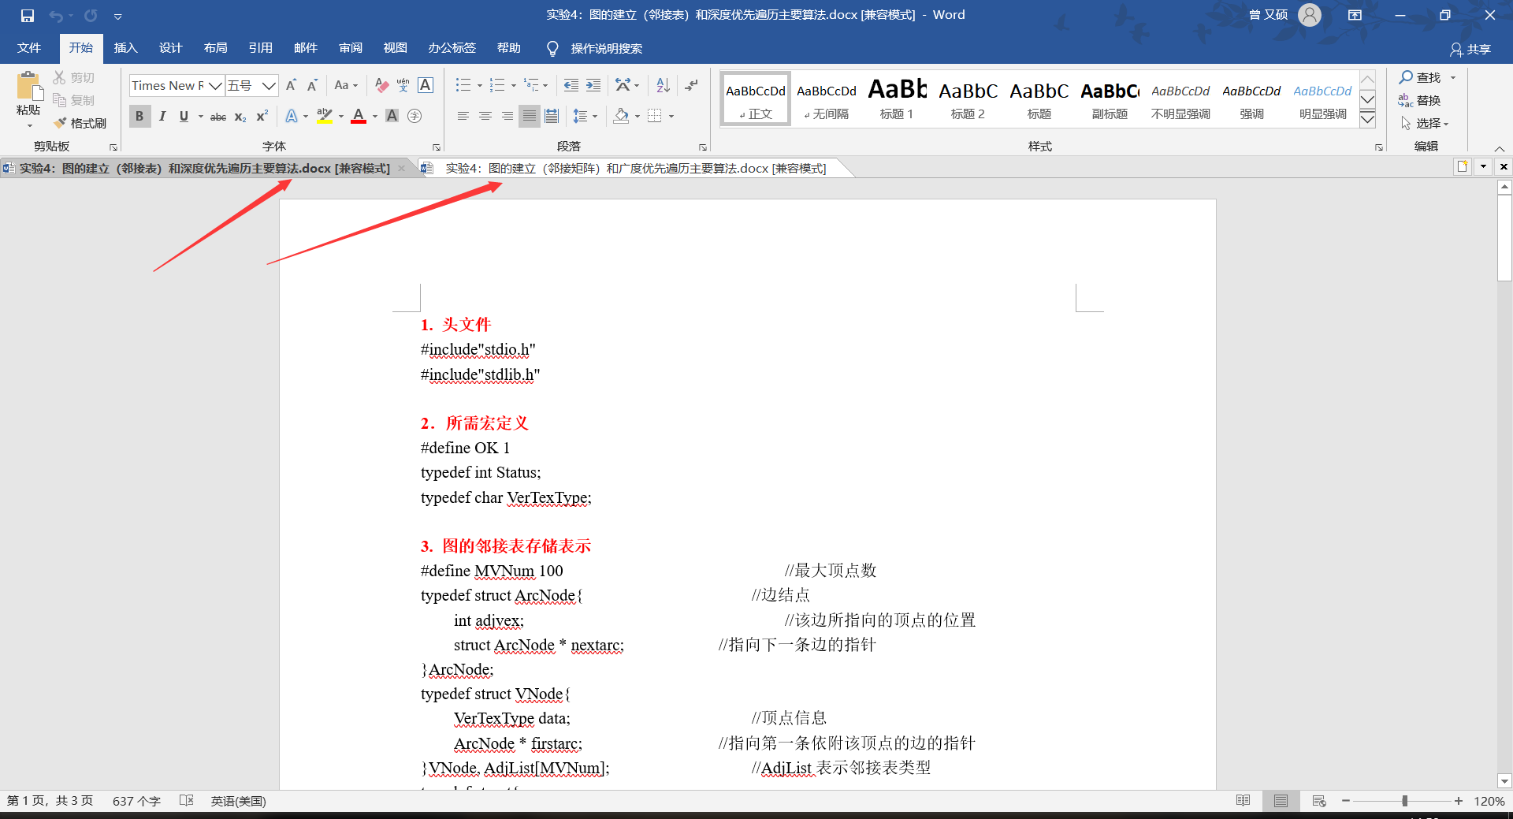Image resolution: width=1513 pixels, height=819 pixels.
Task: Toggle Bold formatting
Action: pos(139,117)
